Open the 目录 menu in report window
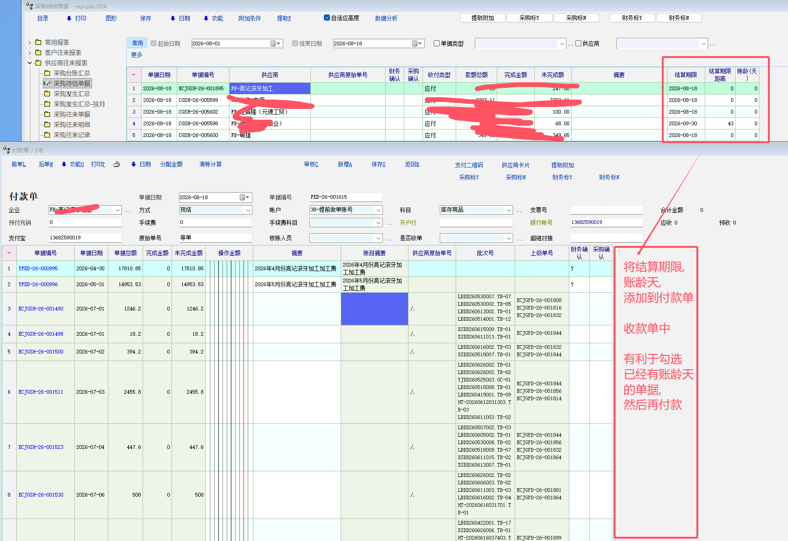Viewport: 788px width, 541px height. (x=43, y=18)
